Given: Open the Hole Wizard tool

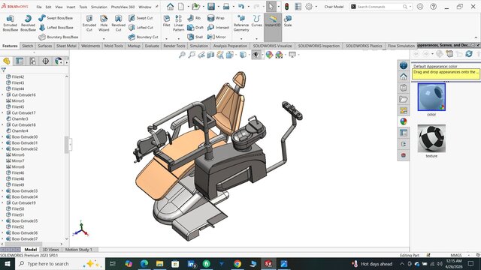Looking at the screenshot, I should pos(104,23).
